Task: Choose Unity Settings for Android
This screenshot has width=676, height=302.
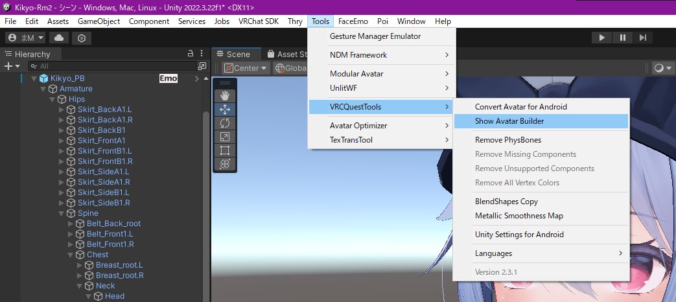Action: coord(541,235)
